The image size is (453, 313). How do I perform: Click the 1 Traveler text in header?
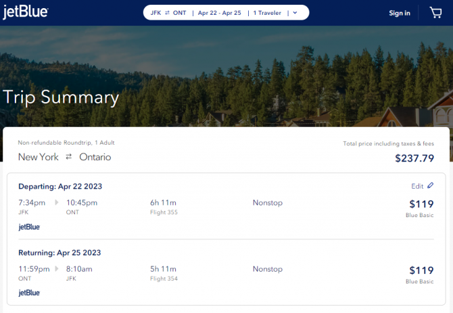coord(267,13)
